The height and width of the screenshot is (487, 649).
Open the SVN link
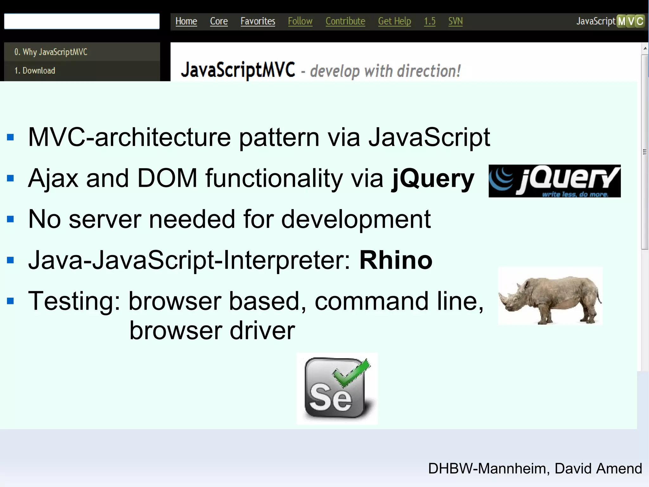tap(455, 21)
